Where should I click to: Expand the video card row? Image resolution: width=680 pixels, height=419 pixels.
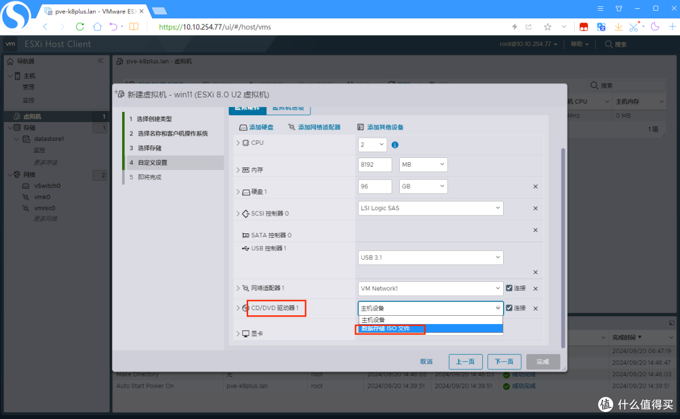(x=238, y=333)
